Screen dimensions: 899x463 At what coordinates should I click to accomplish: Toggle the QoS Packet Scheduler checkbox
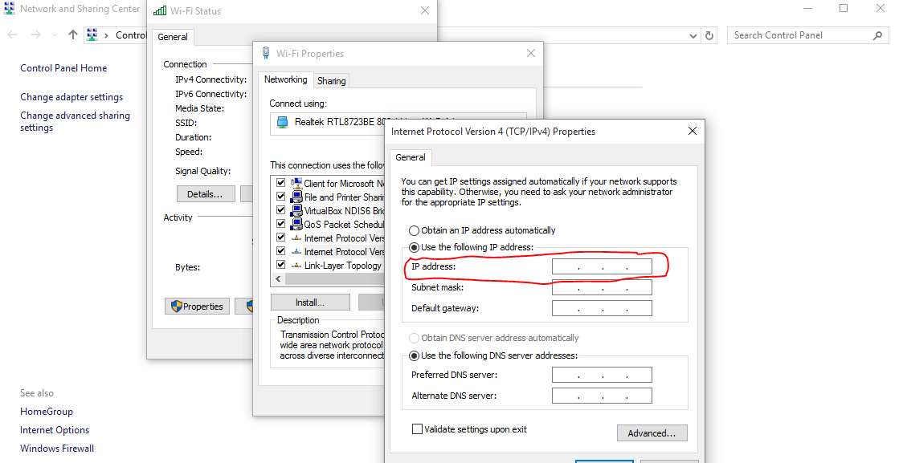point(281,224)
